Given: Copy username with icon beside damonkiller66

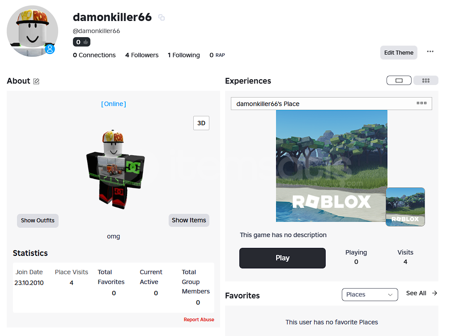Looking at the screenshot, I should click(x=161, y=17).
